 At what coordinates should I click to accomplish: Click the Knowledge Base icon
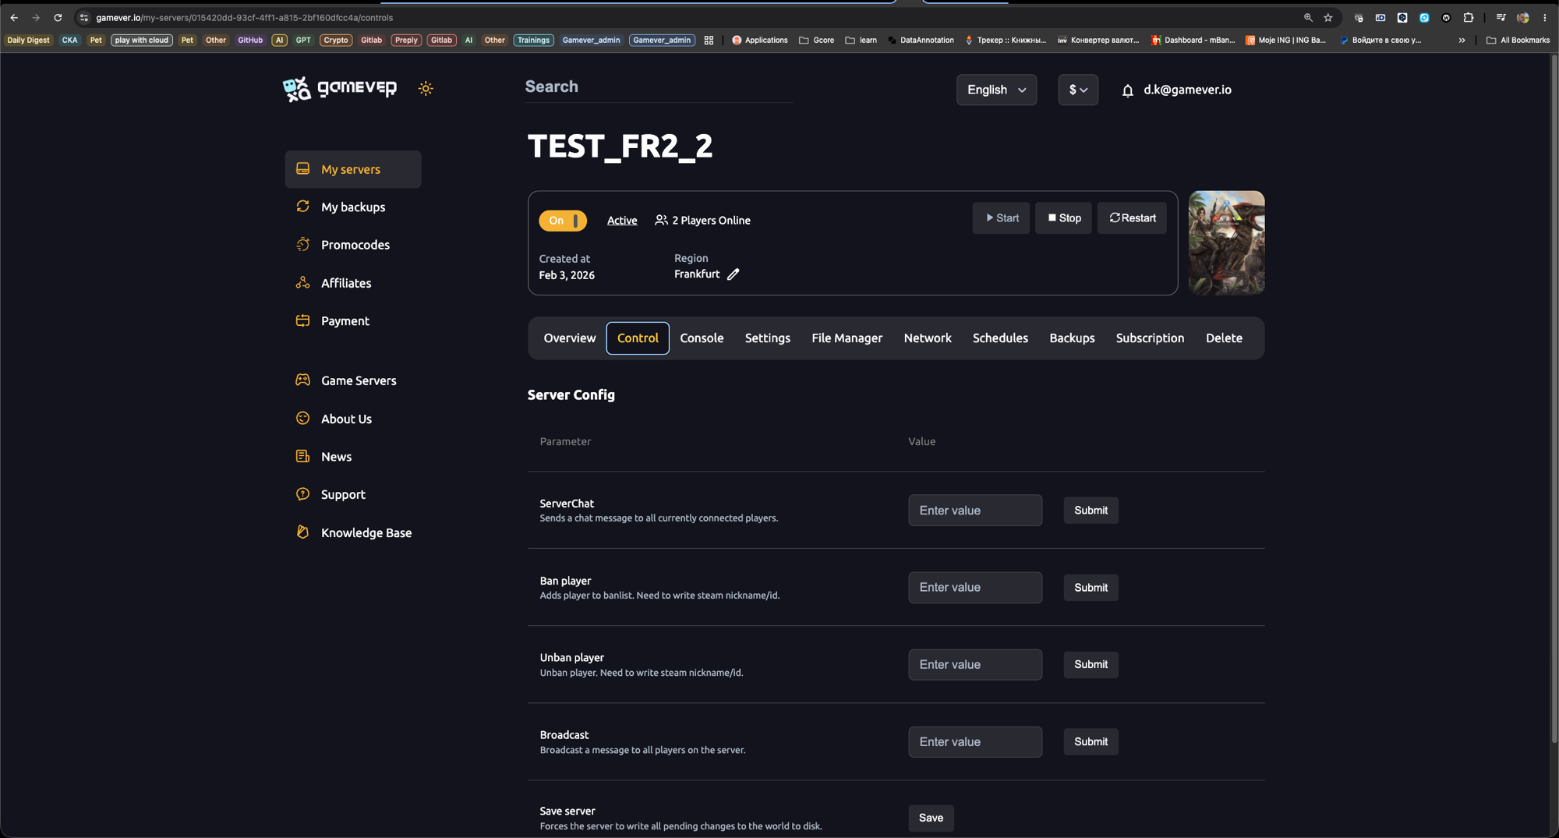[302, 532]
